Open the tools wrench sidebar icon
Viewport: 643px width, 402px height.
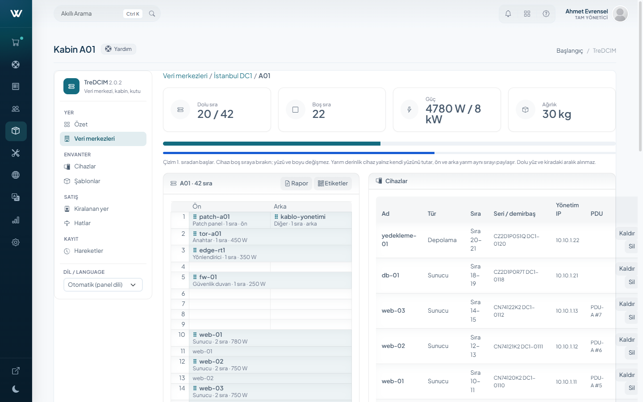[16, 153]
